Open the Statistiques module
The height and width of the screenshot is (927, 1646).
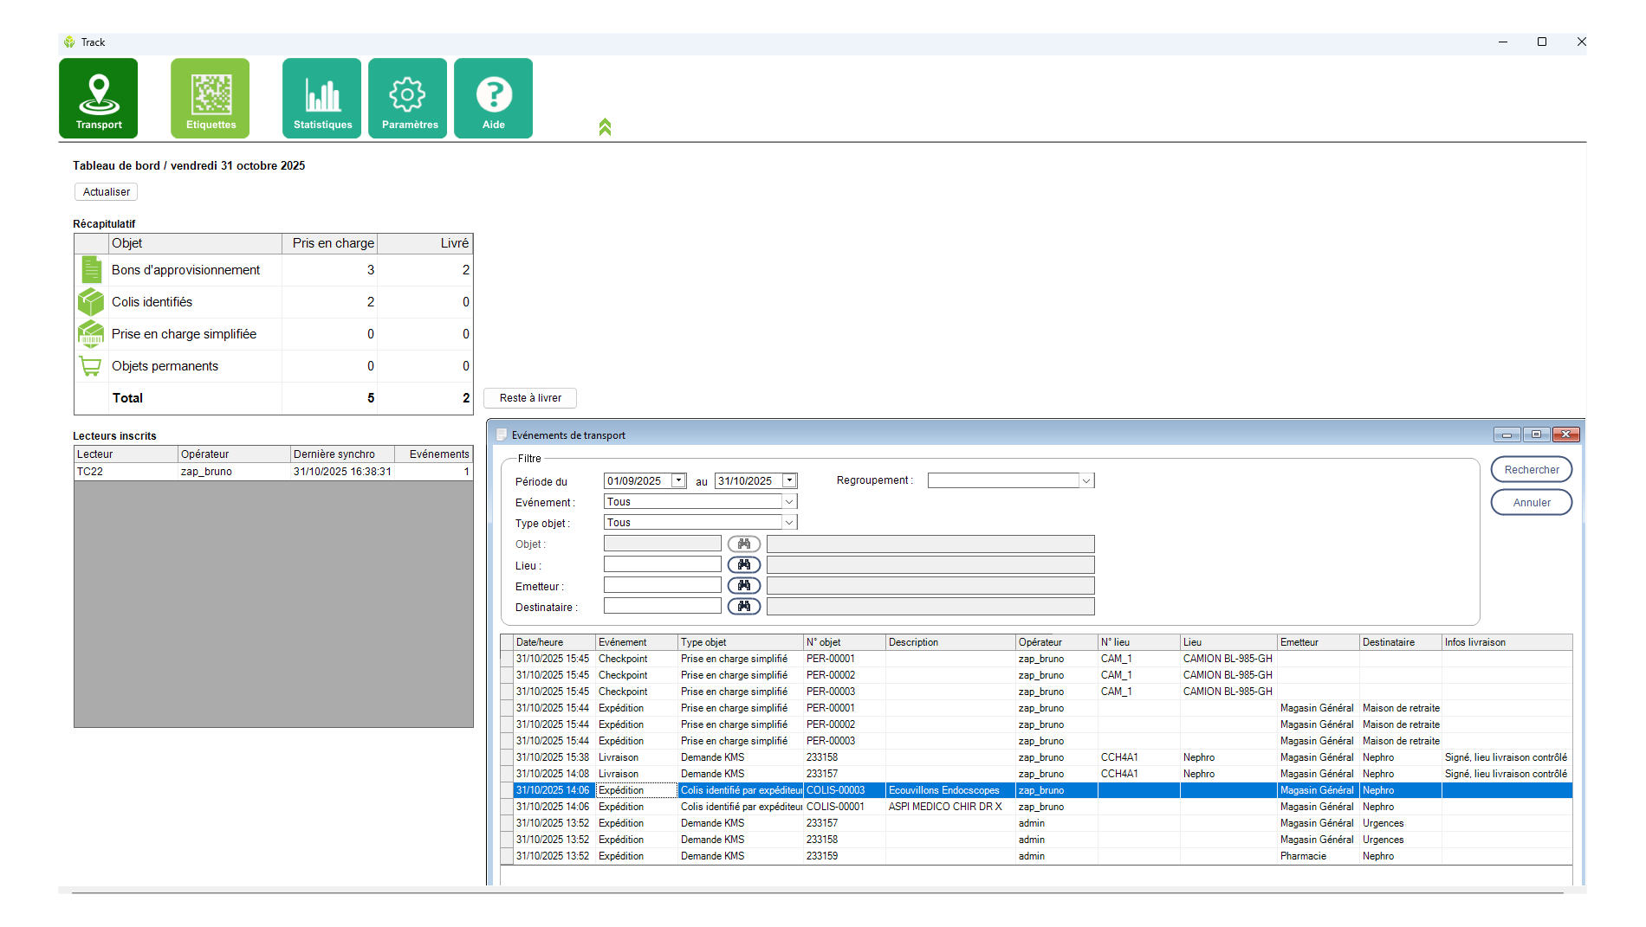(322, 99)
